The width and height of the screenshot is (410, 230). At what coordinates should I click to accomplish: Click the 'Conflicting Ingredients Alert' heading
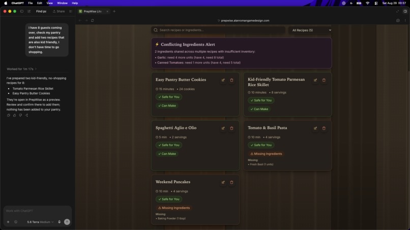click(x=188, y=44)
